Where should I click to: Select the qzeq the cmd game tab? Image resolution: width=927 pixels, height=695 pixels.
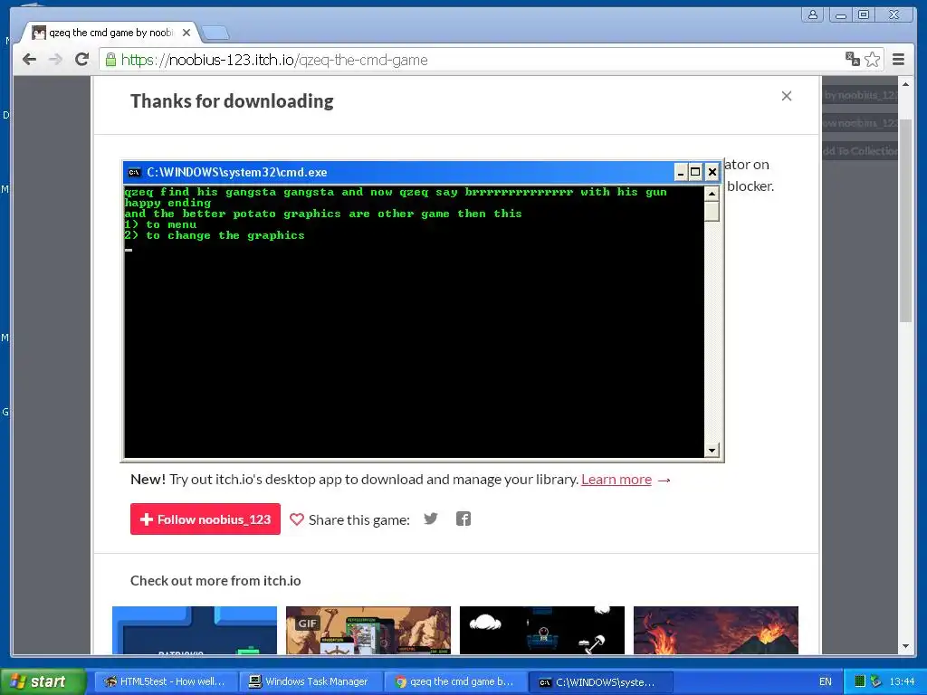pos(110,33)
